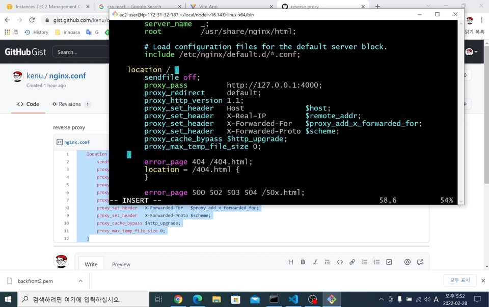Image resolution: width=489 pixels, height=307 pixels.
Task: Open the volume control in system tray
Action: click(x=427, y=299)
